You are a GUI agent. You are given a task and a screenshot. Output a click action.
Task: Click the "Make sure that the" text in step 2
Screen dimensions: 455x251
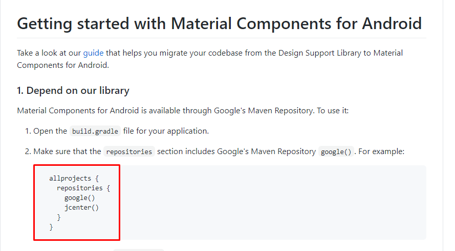[67, 151]
